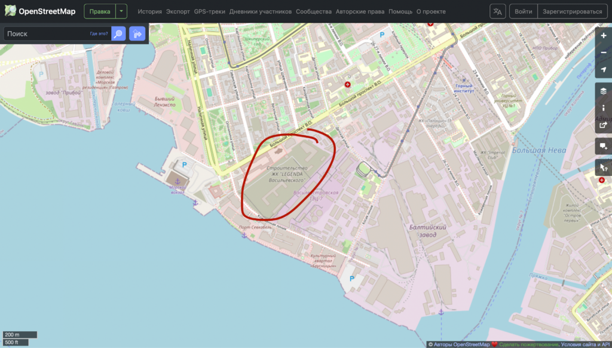The image size is (612, 348).
Task: Click the Войти button
Action: point(523,11)
